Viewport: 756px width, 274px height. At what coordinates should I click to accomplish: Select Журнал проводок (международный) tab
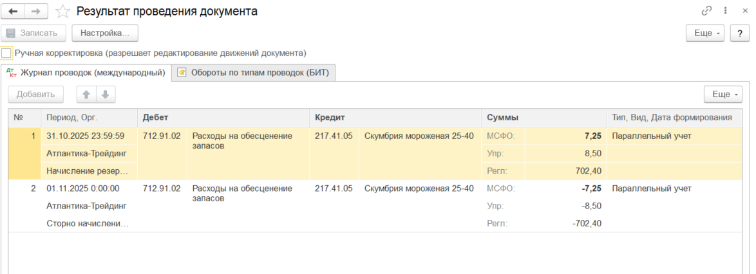point(86,73)
